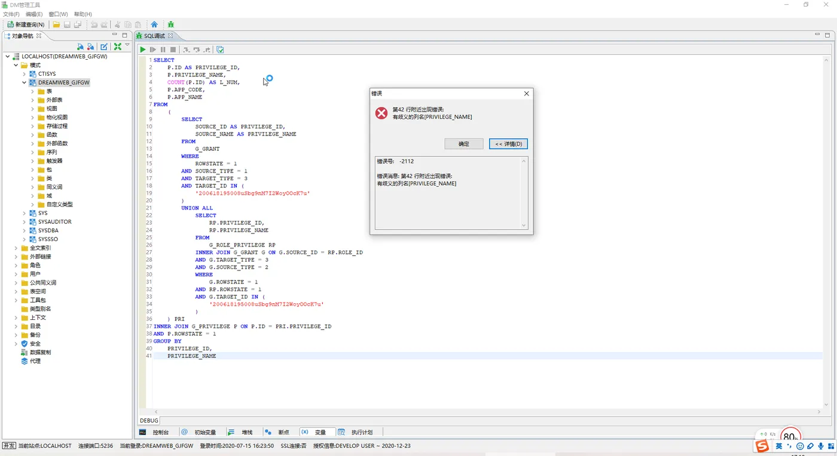Click the step return icon in debug toolbar
The width and height of the screenshot is (837, 456).
point(207,50)
